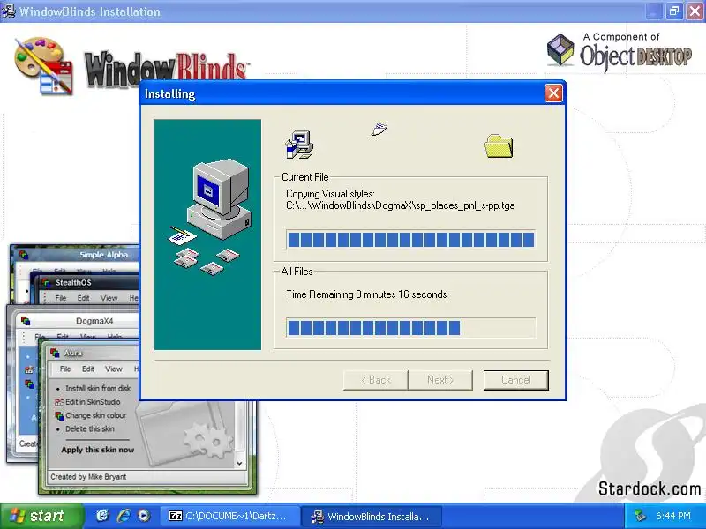The height and width of the screenshot is (529, 706).
Task: Click the grayed Back button
Action: pos(376,380)
